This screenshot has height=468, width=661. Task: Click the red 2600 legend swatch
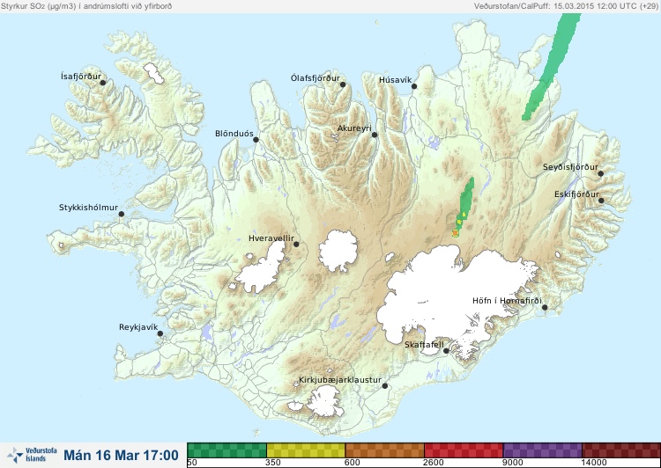[464, 450]
